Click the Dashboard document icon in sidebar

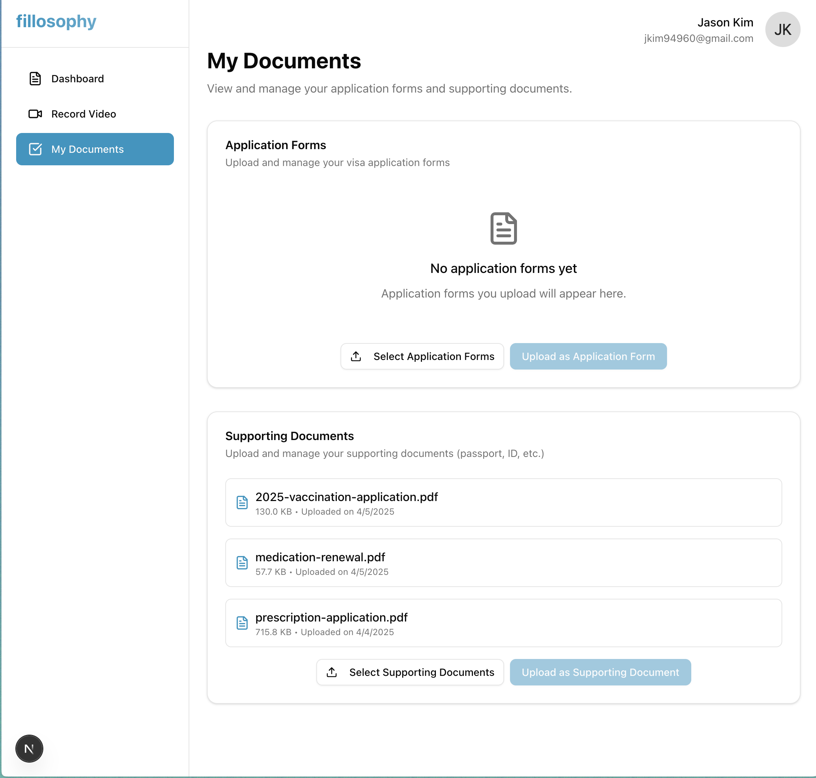point(35,79)
